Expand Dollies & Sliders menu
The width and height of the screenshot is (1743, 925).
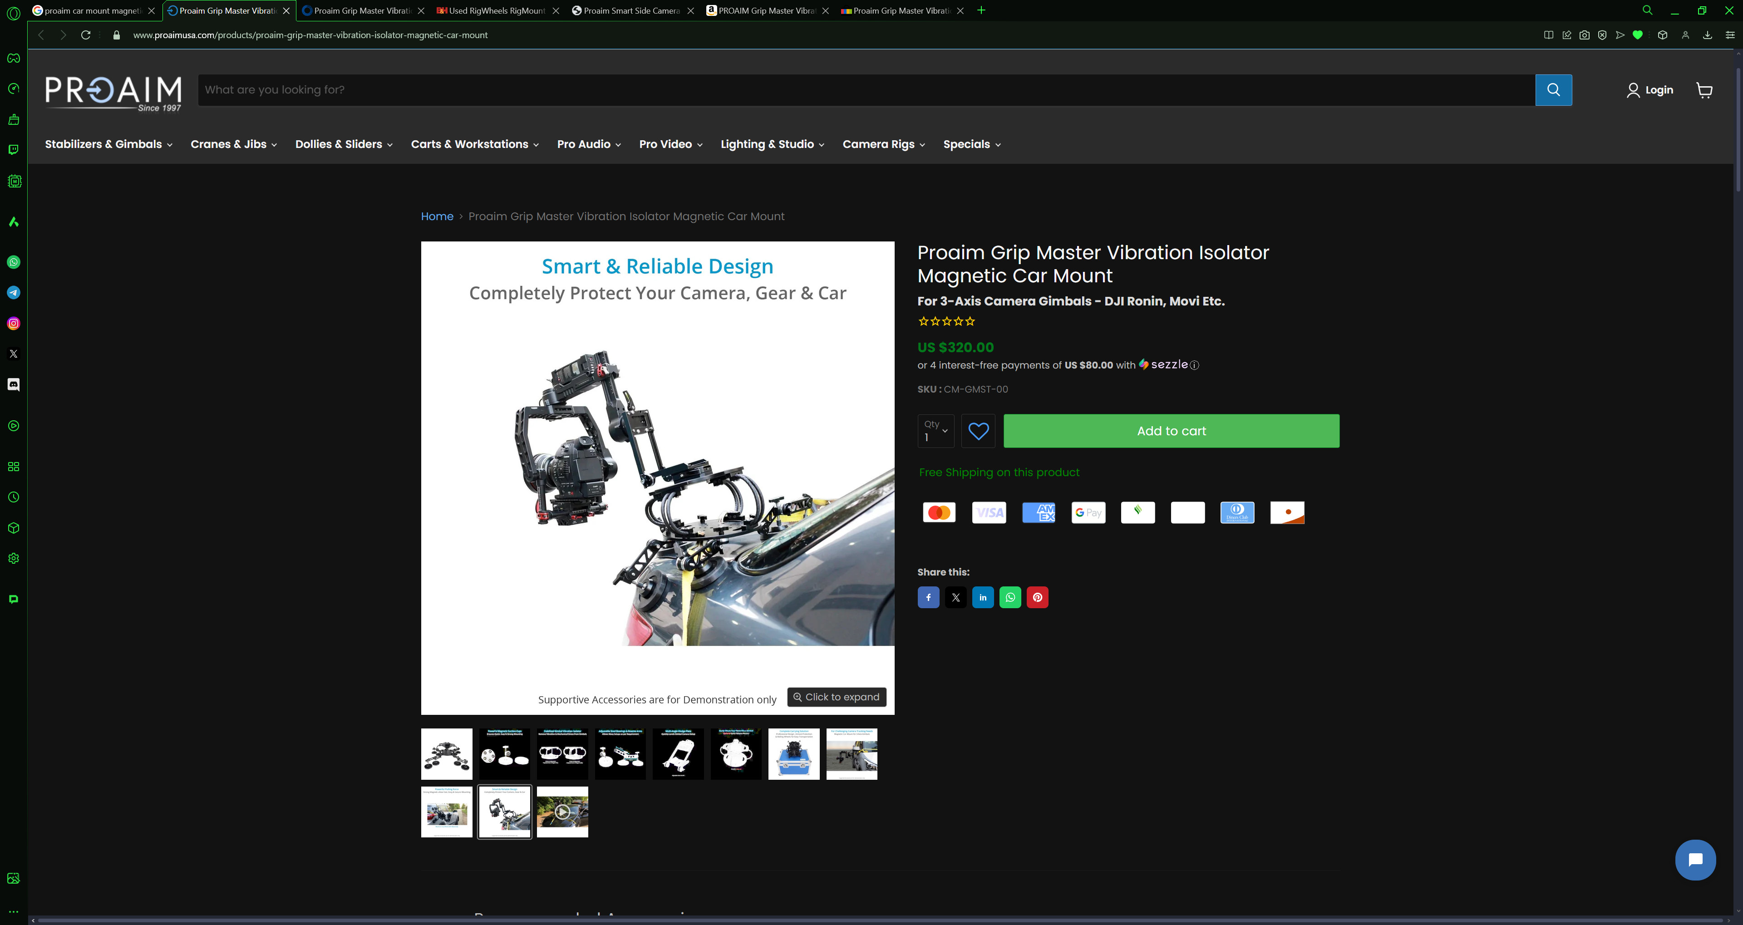point(344,144)
